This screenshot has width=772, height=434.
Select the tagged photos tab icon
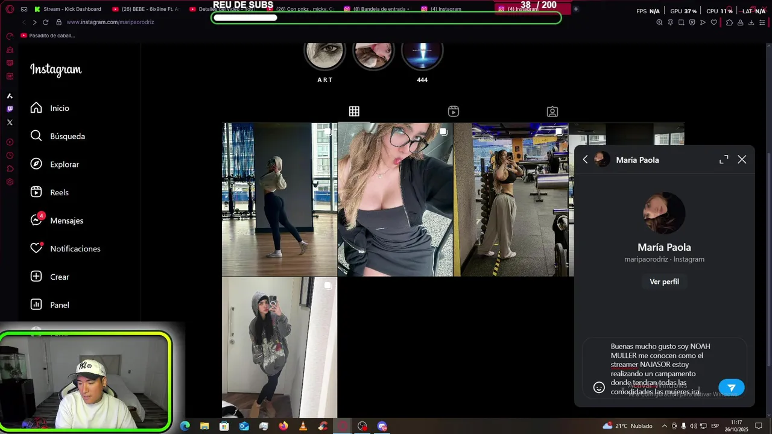[x=552, y=112]
